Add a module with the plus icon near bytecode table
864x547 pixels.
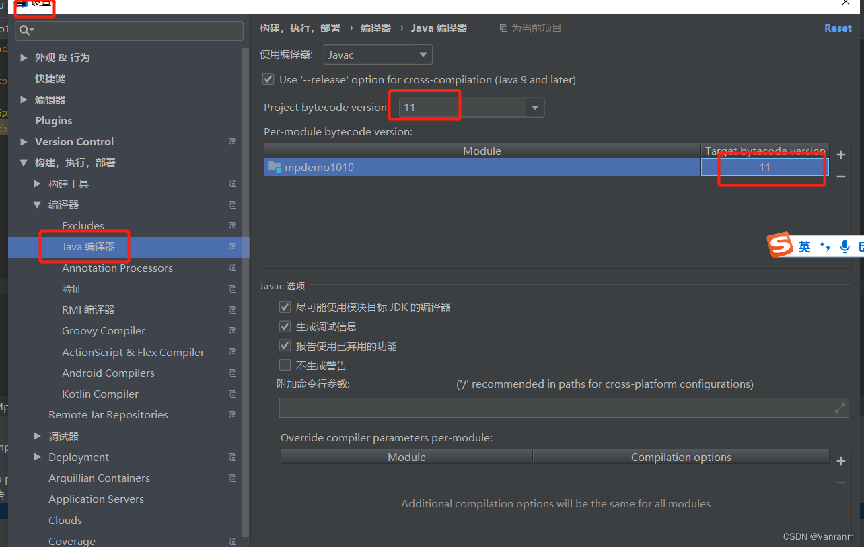point(841,155)
